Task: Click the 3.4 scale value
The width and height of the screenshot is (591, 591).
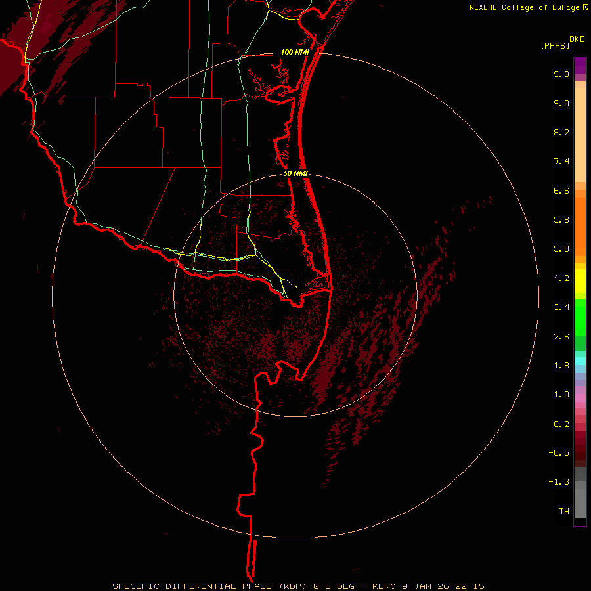Action: point(561,307)
